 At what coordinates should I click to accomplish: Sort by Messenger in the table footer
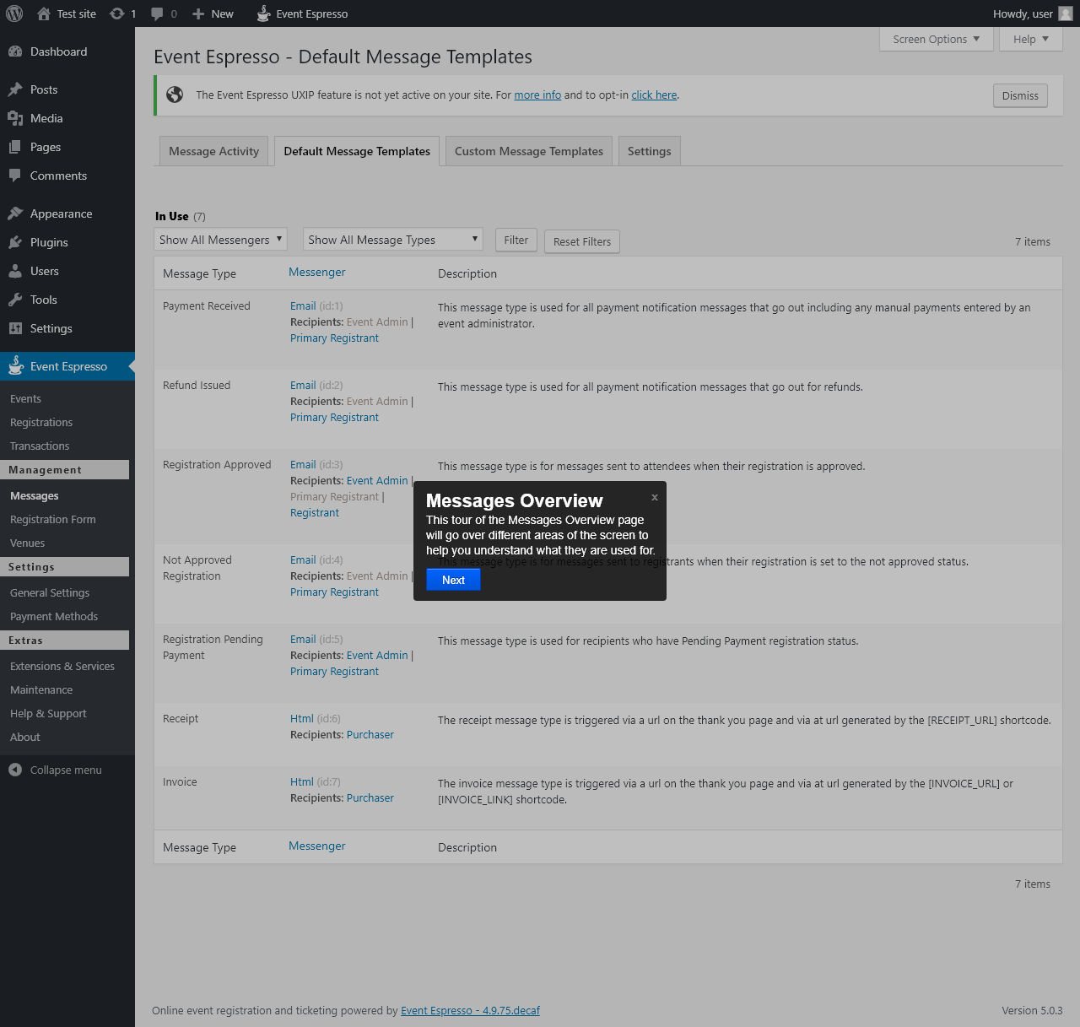point(317,846)
